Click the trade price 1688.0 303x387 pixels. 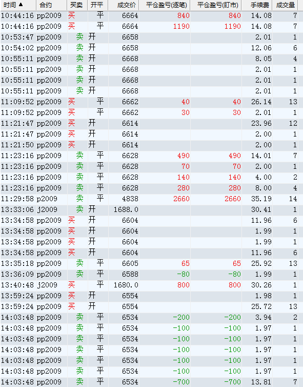pyautogui.click(x=126, y=209)
